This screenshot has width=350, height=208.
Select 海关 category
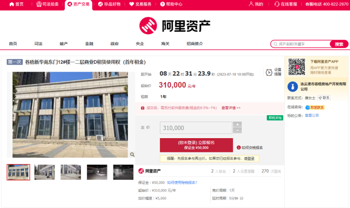(x=166, y=44)
